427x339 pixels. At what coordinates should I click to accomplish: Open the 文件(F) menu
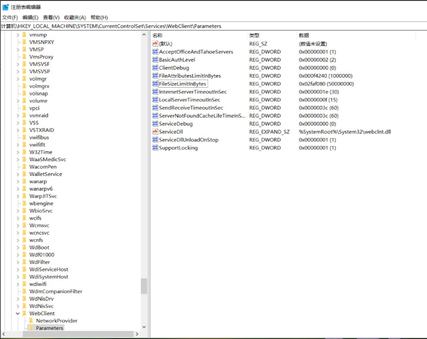pos(10,17)
